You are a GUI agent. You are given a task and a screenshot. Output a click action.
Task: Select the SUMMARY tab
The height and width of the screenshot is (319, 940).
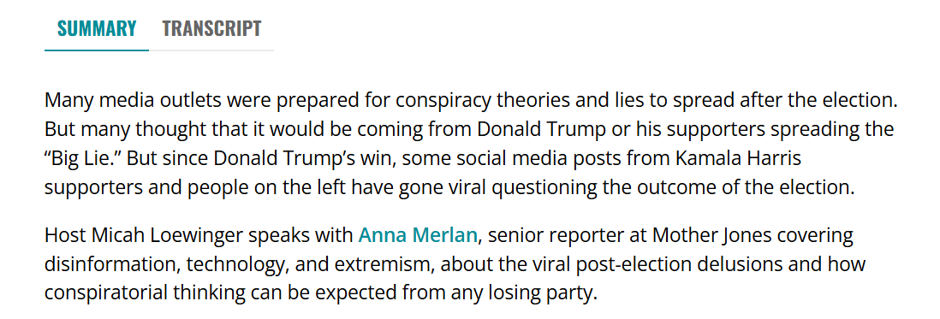click(x=97, y=28)
